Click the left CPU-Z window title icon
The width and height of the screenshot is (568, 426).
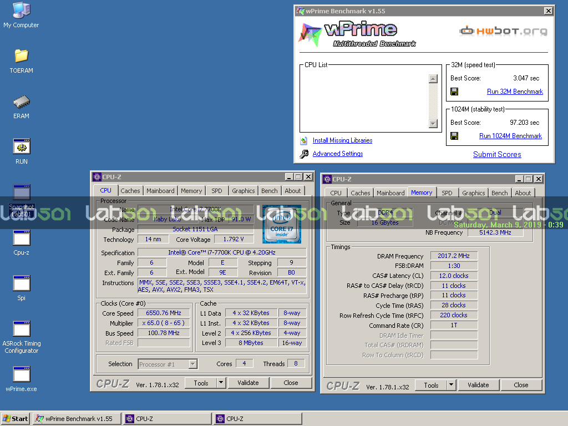pyautogui.click(x=97, y=177)
